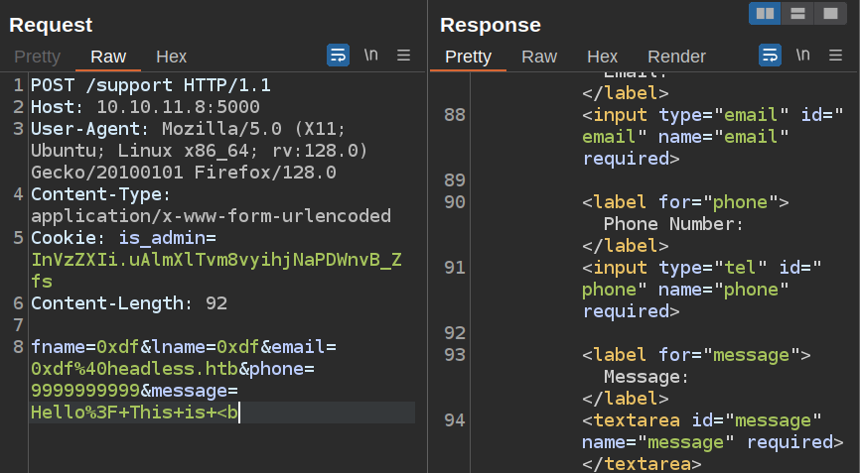
Task: Open the Hex tab in Response panel
Action: (x=602, y=57)
